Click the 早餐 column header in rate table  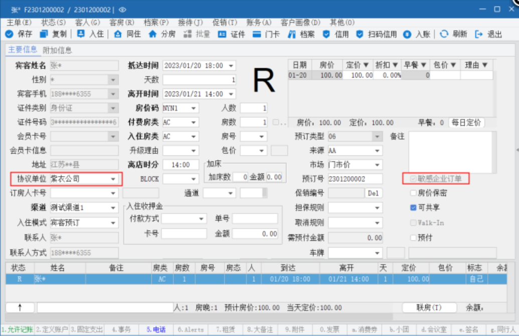tap(415, 65)
